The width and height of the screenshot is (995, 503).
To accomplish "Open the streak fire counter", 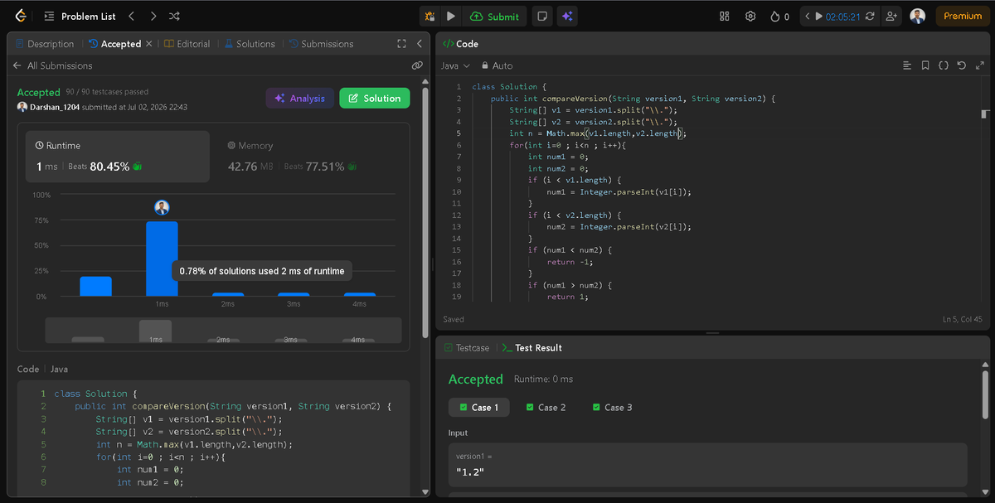I will coord(779,17).
